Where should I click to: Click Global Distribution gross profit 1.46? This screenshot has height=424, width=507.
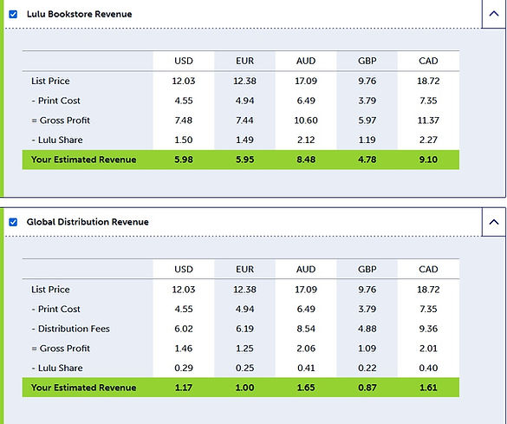pos(184,349)
